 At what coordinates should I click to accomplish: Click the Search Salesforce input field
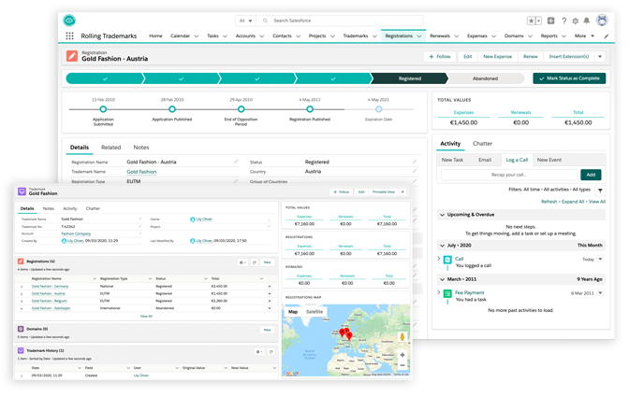point(341,21)
